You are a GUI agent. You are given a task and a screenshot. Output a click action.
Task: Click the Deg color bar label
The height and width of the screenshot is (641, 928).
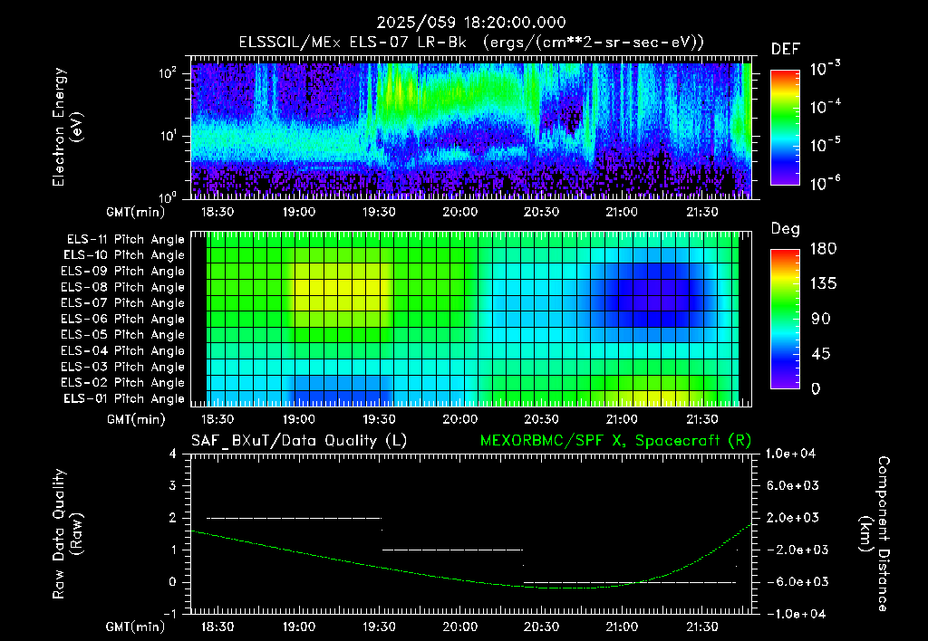click(786, 229)
